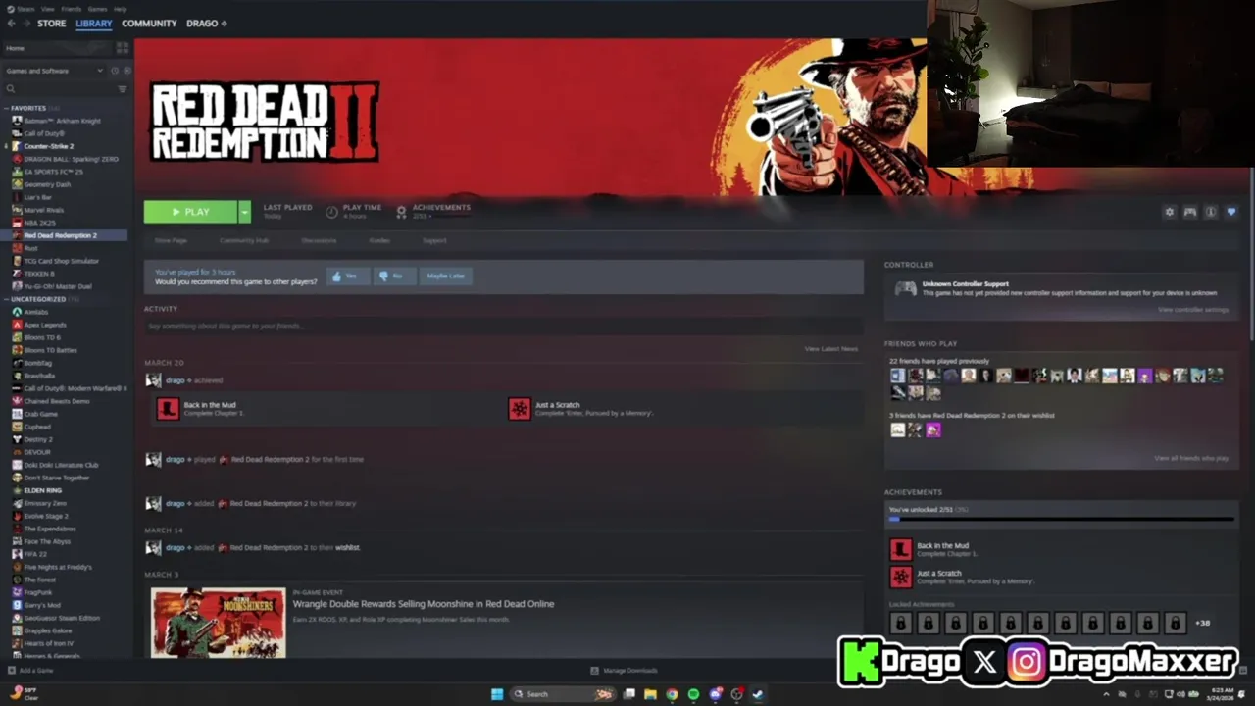
Task: Click the +38 locked achievements badge
Action: click(x=1203, y=623)
